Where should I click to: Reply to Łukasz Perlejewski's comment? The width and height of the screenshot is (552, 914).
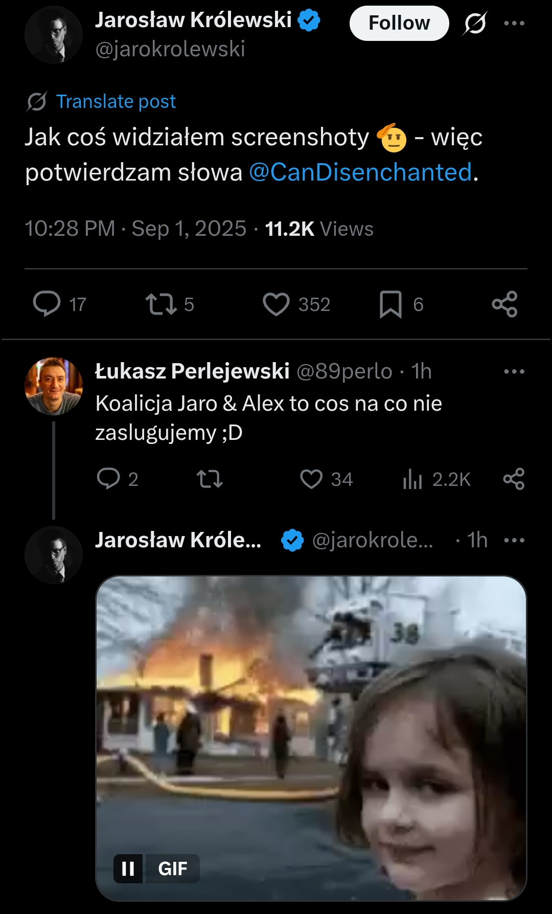pos(108,479)
